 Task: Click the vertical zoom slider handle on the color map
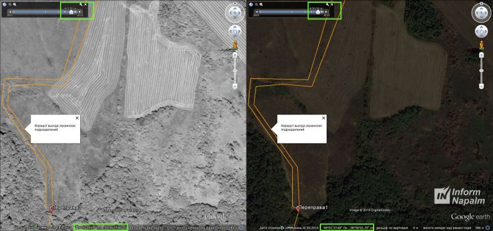[x=481, y=71]
